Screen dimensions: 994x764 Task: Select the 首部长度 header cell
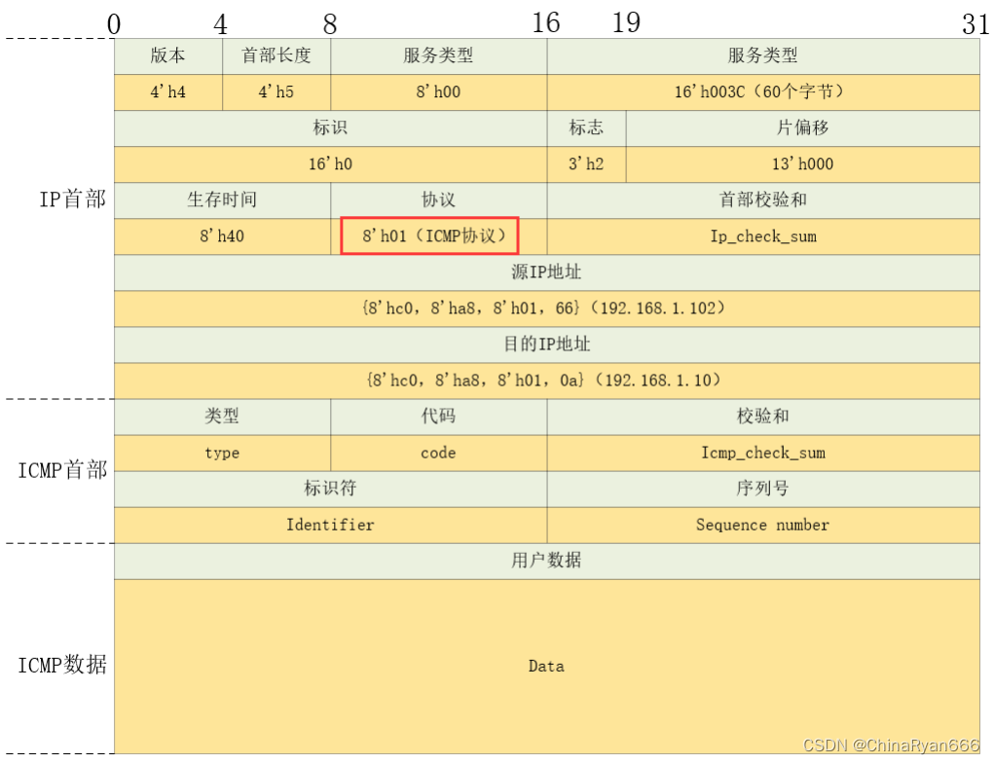coord(276,56)
